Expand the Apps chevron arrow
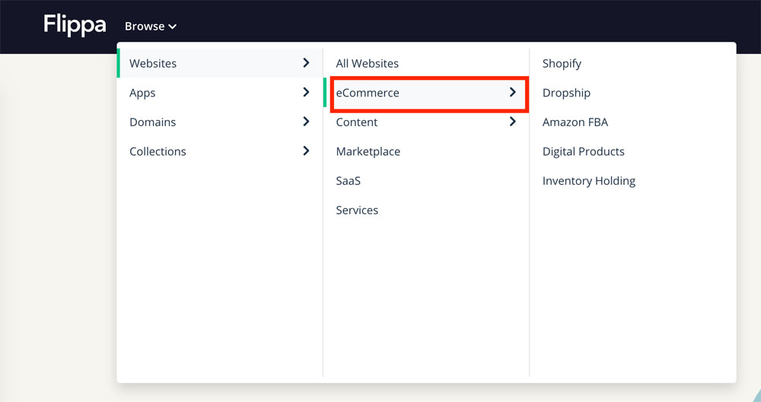 (x=306, y=92)
